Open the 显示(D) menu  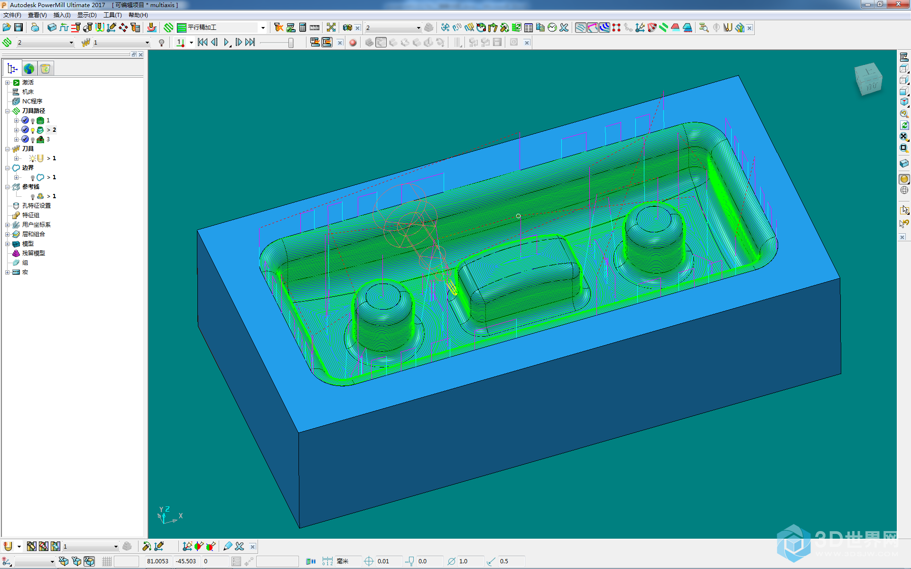click(87, 15)
